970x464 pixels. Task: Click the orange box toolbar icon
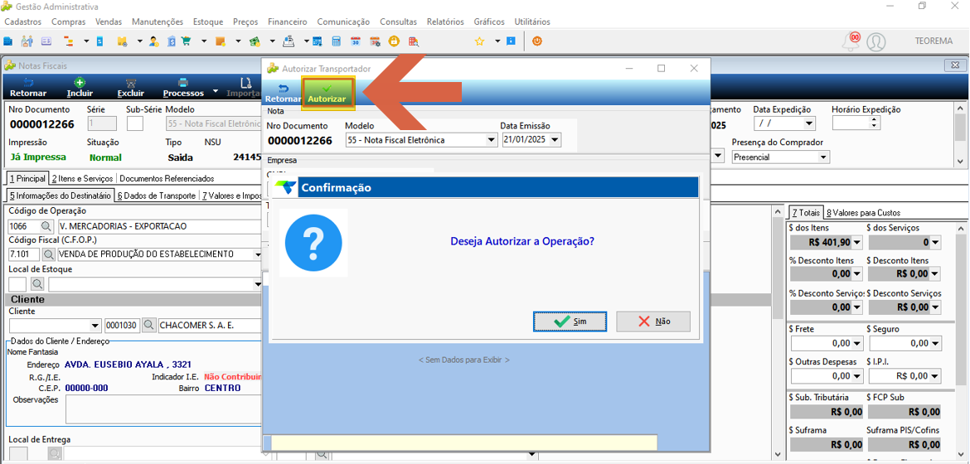pos(221,41)
